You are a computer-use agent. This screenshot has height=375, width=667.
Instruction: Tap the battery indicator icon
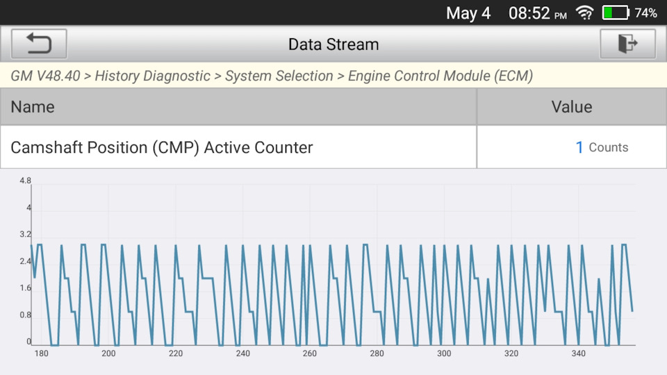click(615, 13)
